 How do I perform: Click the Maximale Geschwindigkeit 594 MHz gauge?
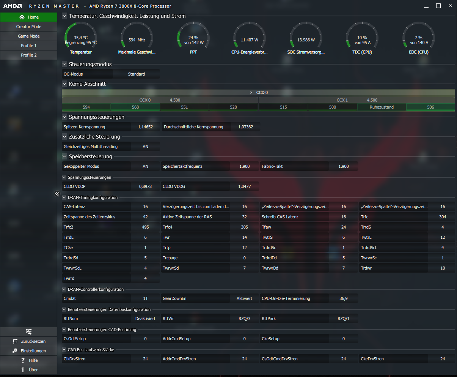137,38
